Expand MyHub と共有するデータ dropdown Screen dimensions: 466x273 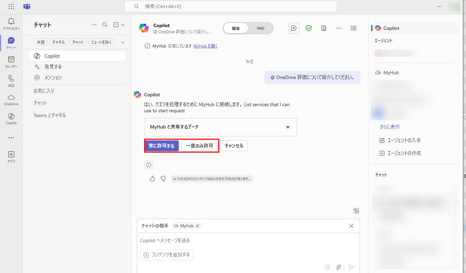pyautogui.click(x=221, y=127)
